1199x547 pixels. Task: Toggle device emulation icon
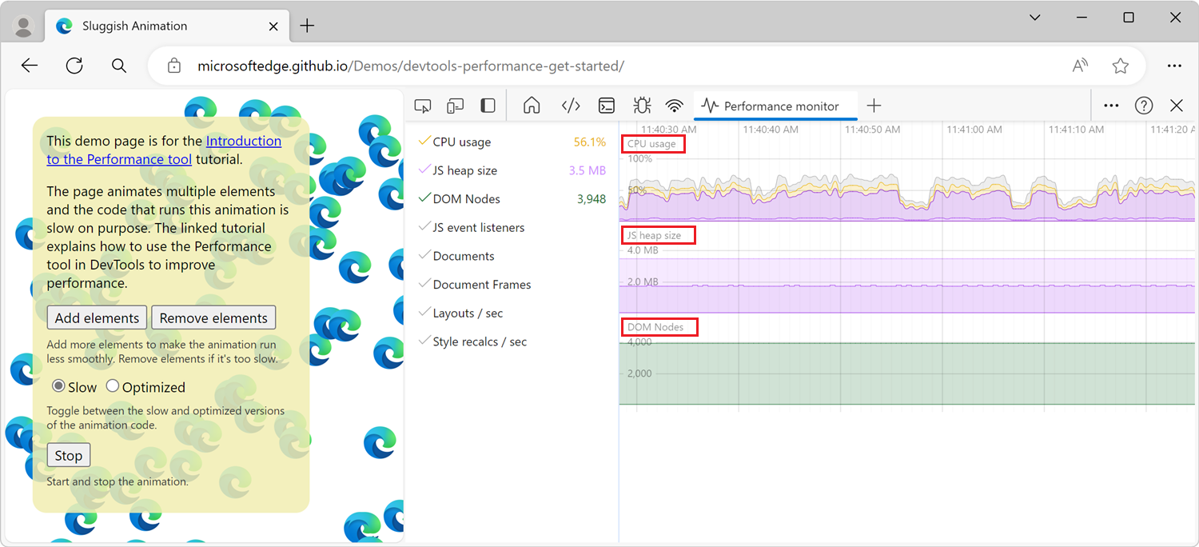click(456, 106)
